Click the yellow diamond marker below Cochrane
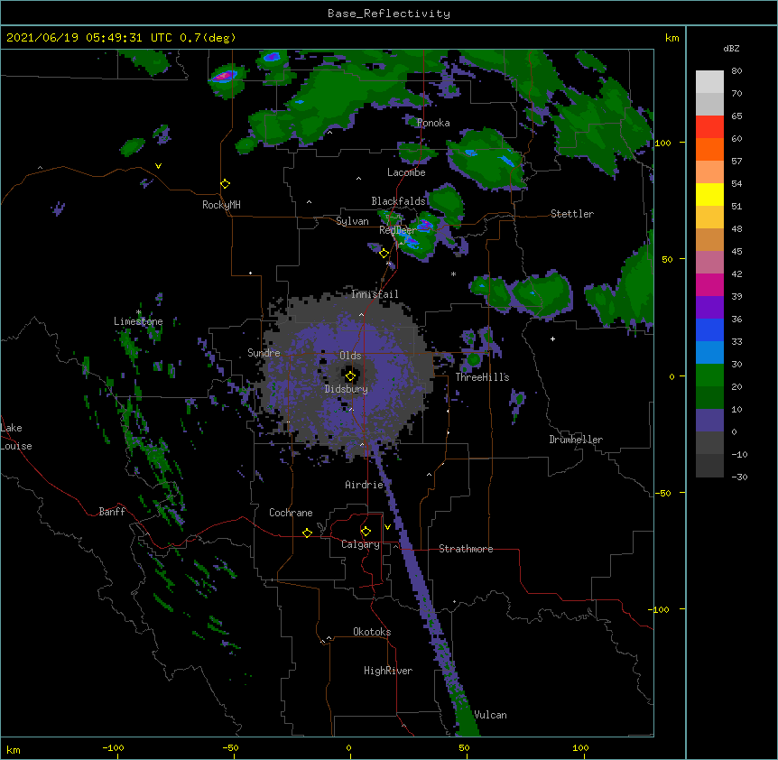 (x=307, y=533)
